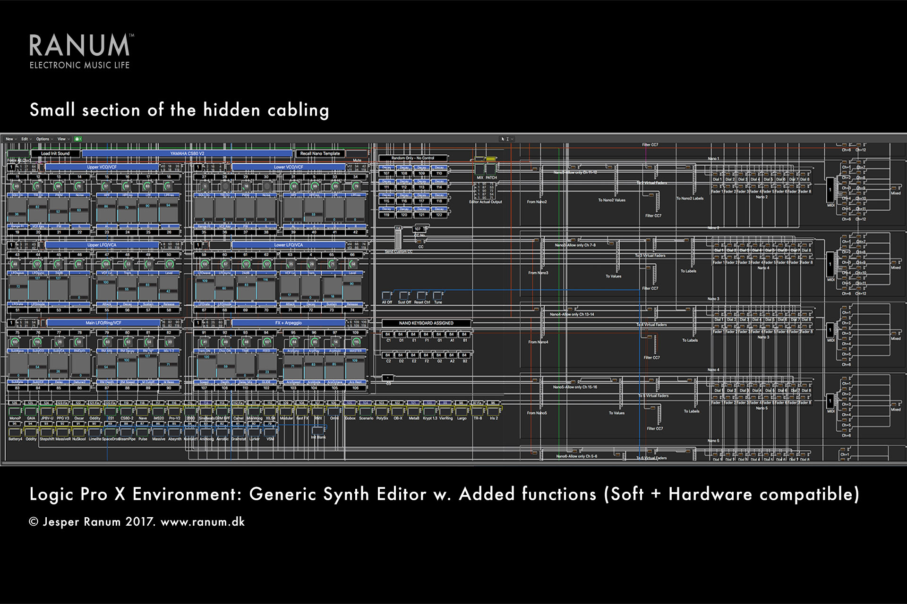Viewport: 907px width, 604px height.
Task: Click the B2 note box under Nano Keyboard
Action: click(465, 355)
